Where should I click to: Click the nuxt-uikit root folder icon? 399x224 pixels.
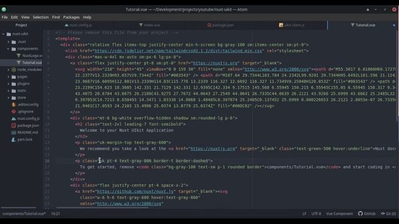9,34
